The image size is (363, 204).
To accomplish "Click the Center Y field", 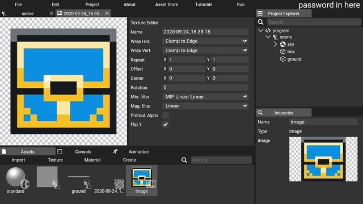I will 230,78.
